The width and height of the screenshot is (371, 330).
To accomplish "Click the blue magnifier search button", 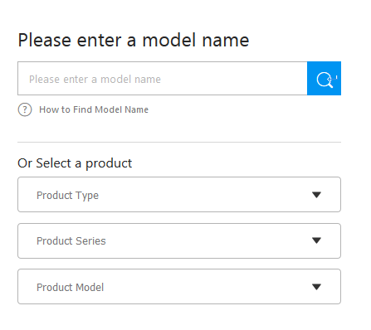I will point(324,78).
